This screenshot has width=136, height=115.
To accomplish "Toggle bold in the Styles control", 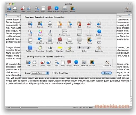I will [80, 48].
